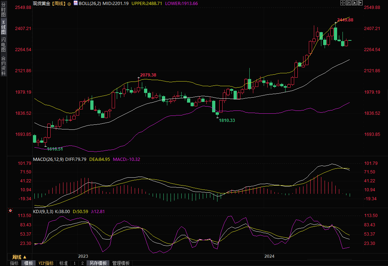Click the 另存模板 button
This screenshot has width=388, height=266.
pos(98,263)
